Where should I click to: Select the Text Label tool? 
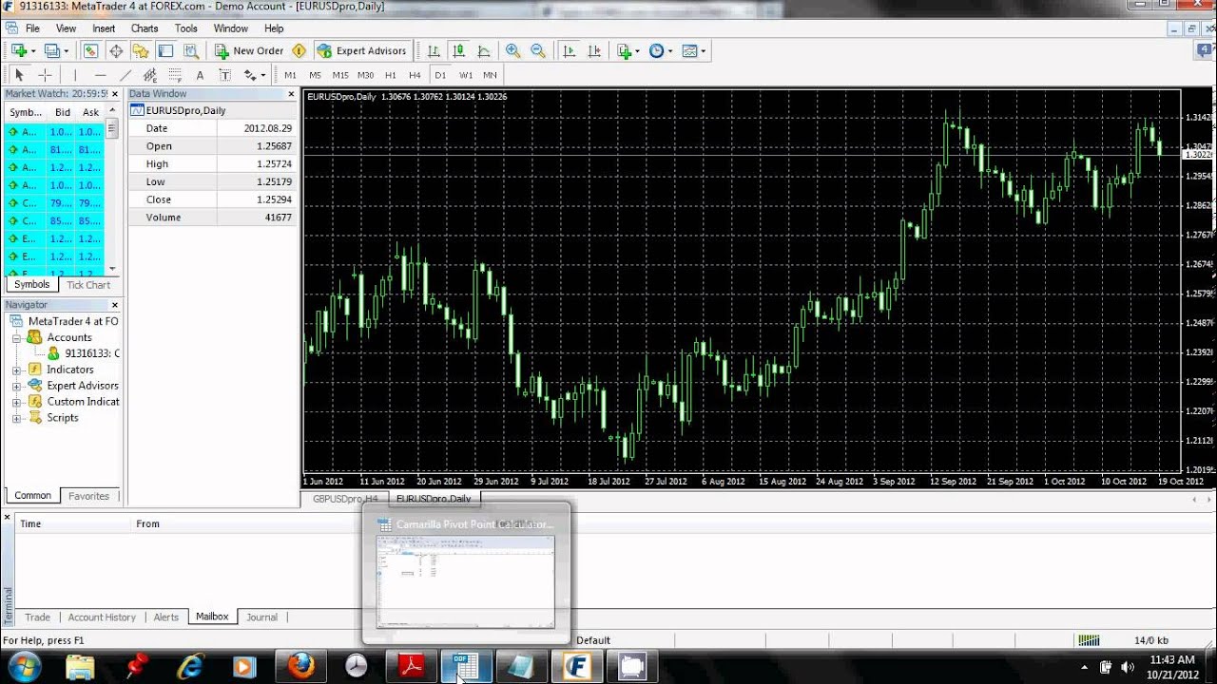click(x=225, y=75)
